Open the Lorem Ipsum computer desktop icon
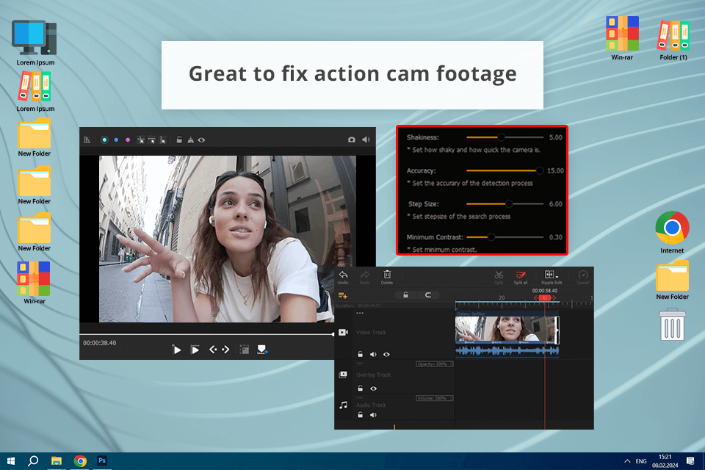The height and width of the screenshot is (470, 705). click(x=35, y=43)
